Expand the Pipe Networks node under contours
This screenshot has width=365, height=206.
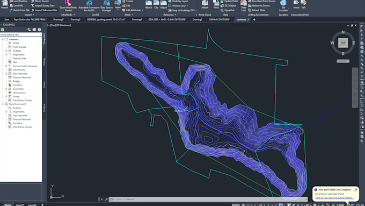click(x=6, y=74)
